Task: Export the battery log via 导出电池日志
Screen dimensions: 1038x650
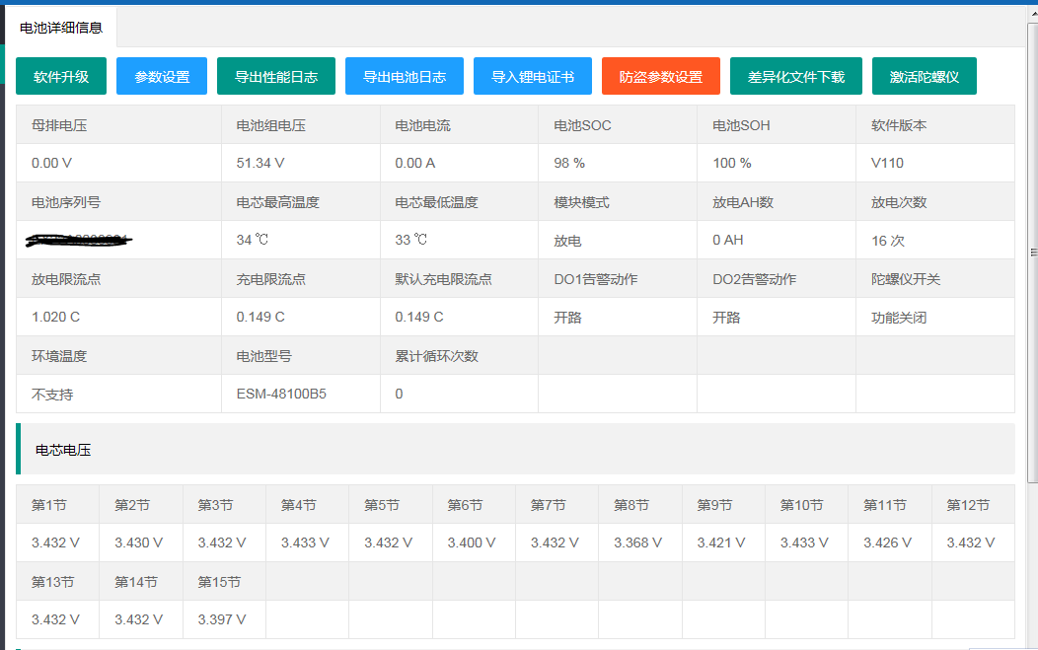Action: 404,75
